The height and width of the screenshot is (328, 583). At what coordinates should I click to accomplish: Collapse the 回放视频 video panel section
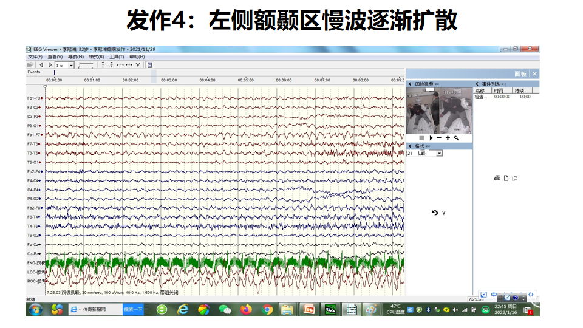point(410,84)
